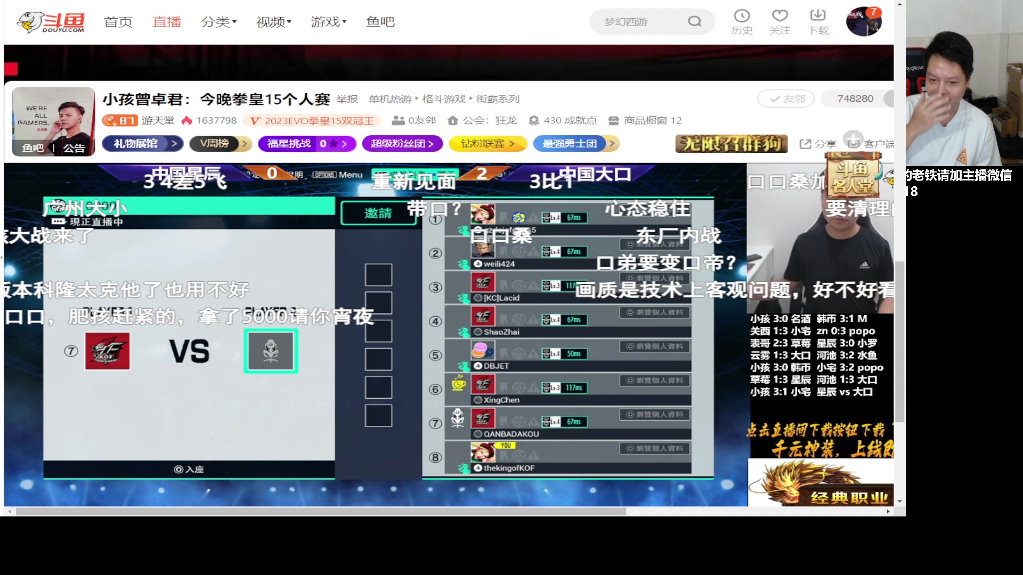The width and height of the screenshot is (1023, 575).
Task: Click the 无限召群狗 banner
Action: pyautogui.click(x=732, y=144)
